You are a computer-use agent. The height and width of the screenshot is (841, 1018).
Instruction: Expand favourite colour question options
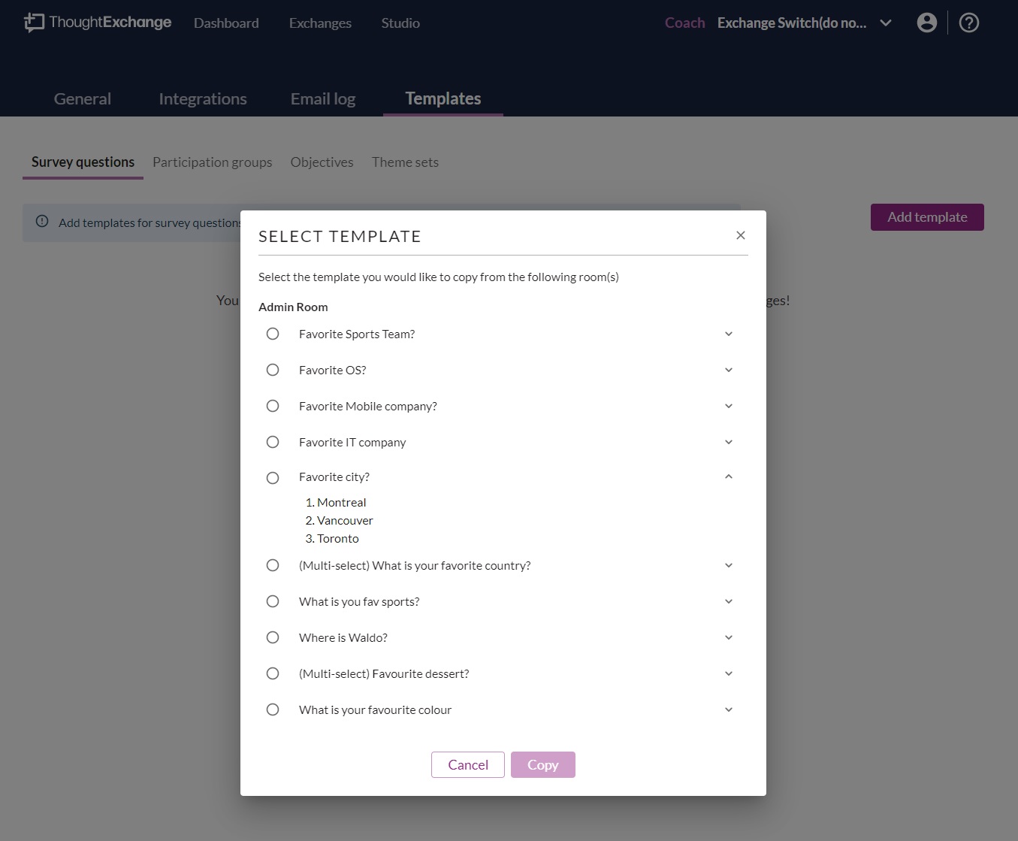[x=729, y=709]
